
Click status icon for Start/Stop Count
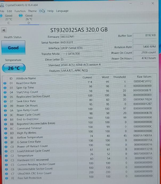(x=5, y=92)
